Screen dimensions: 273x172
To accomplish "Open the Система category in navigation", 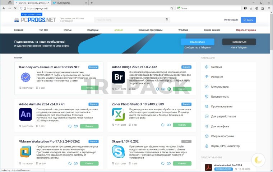I will tap(216, 67).
